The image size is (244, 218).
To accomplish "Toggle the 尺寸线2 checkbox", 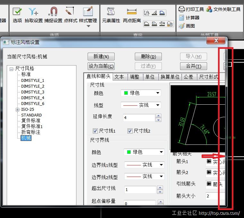I will 130,131.
